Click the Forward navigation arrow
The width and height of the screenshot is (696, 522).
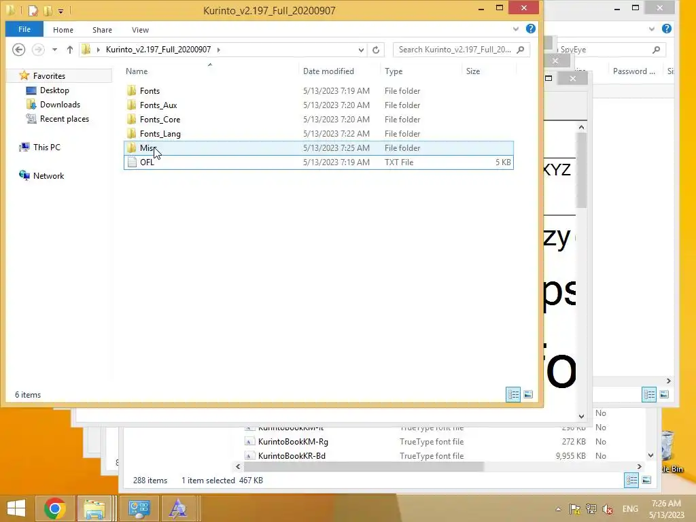click(38, 49)
